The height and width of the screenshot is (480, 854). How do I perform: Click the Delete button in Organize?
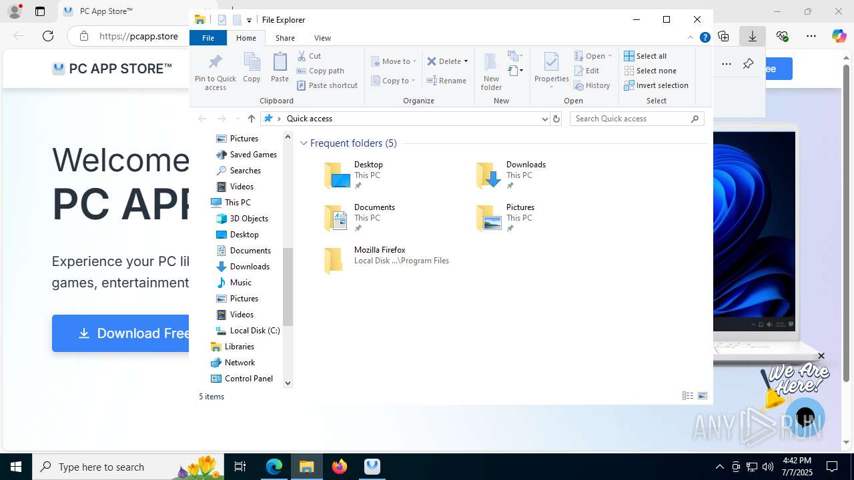click(444, 61)
